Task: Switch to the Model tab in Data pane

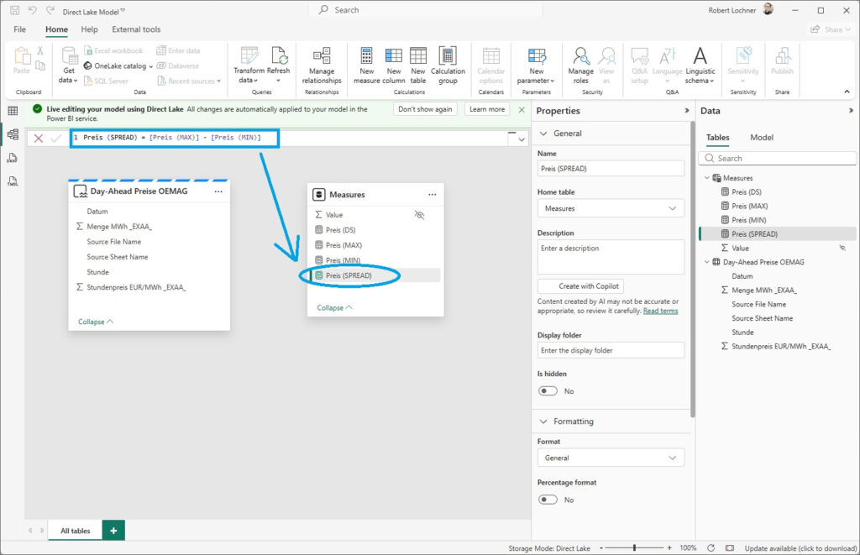Action: [x=762, y=138]
